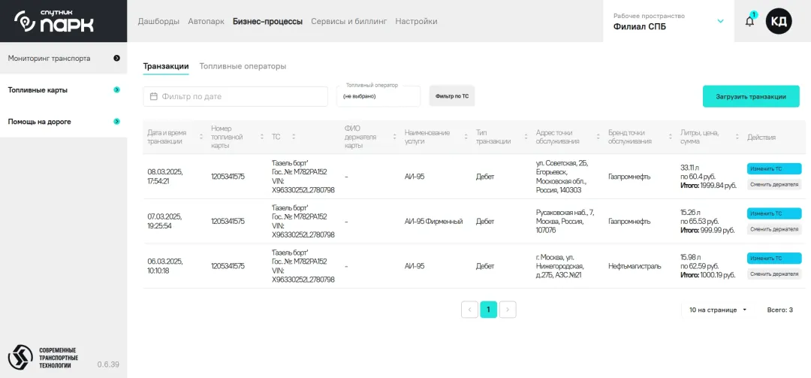Image resolution: width=811 pixels, height=378 pixels.
Task: Click the Загрузить транзакции button
Action: (751, 96)
